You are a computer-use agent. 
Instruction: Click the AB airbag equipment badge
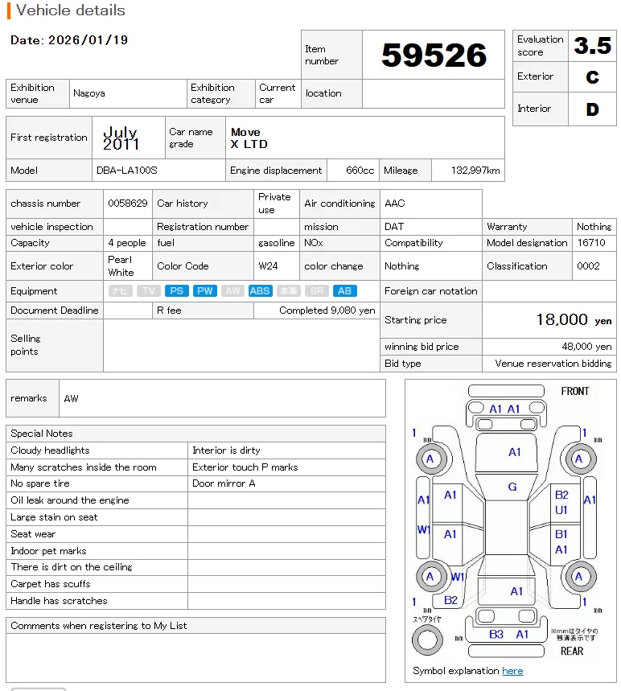tap(344, 291)
